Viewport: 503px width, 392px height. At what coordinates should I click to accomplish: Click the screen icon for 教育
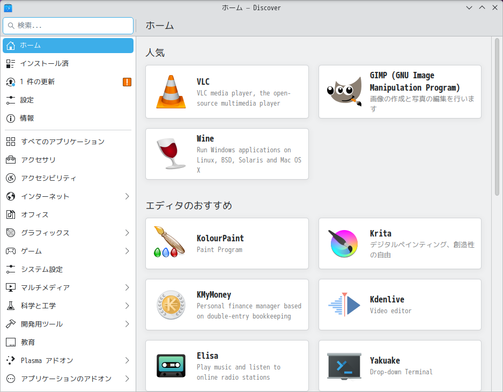[x=11, y=342]
